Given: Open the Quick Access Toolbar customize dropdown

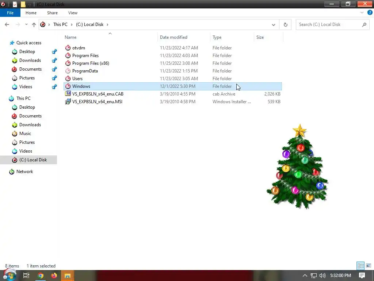Looking at the screenshot, I should [x=30, y=4].
